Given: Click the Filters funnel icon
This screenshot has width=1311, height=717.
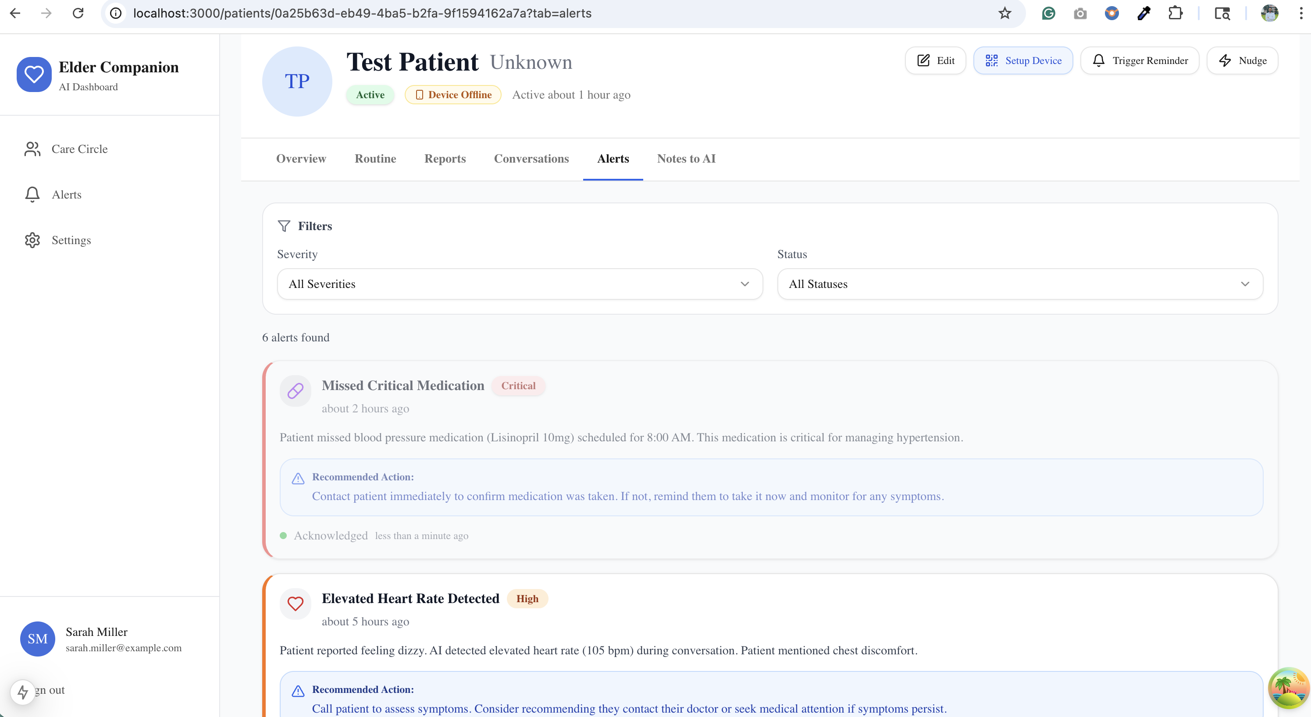Looking at the screenshot, I should click(284, 226).
